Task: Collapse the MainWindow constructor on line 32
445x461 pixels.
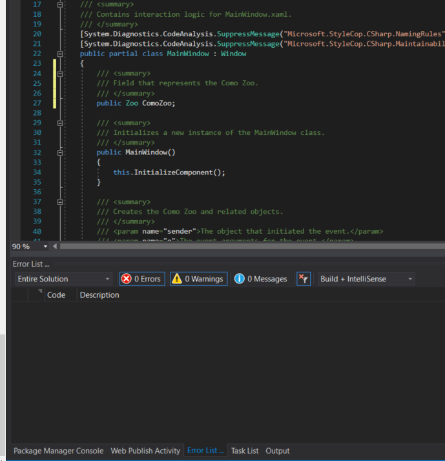Action: (x=60, y=152)
